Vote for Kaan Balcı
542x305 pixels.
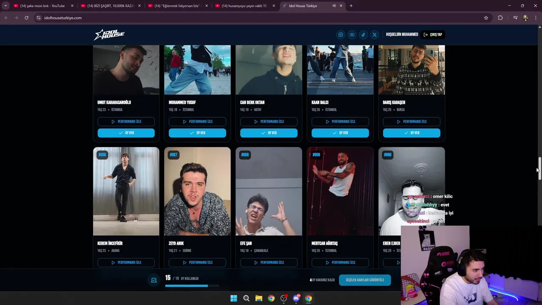point(340,133)
